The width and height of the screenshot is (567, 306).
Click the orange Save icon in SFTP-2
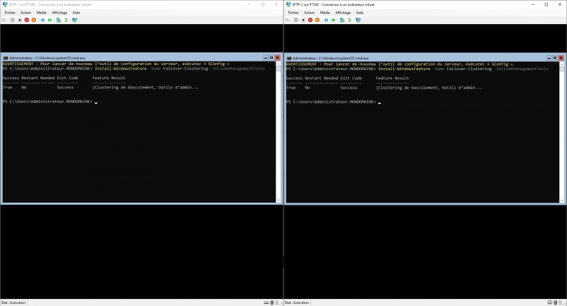(x=317, y=20)
